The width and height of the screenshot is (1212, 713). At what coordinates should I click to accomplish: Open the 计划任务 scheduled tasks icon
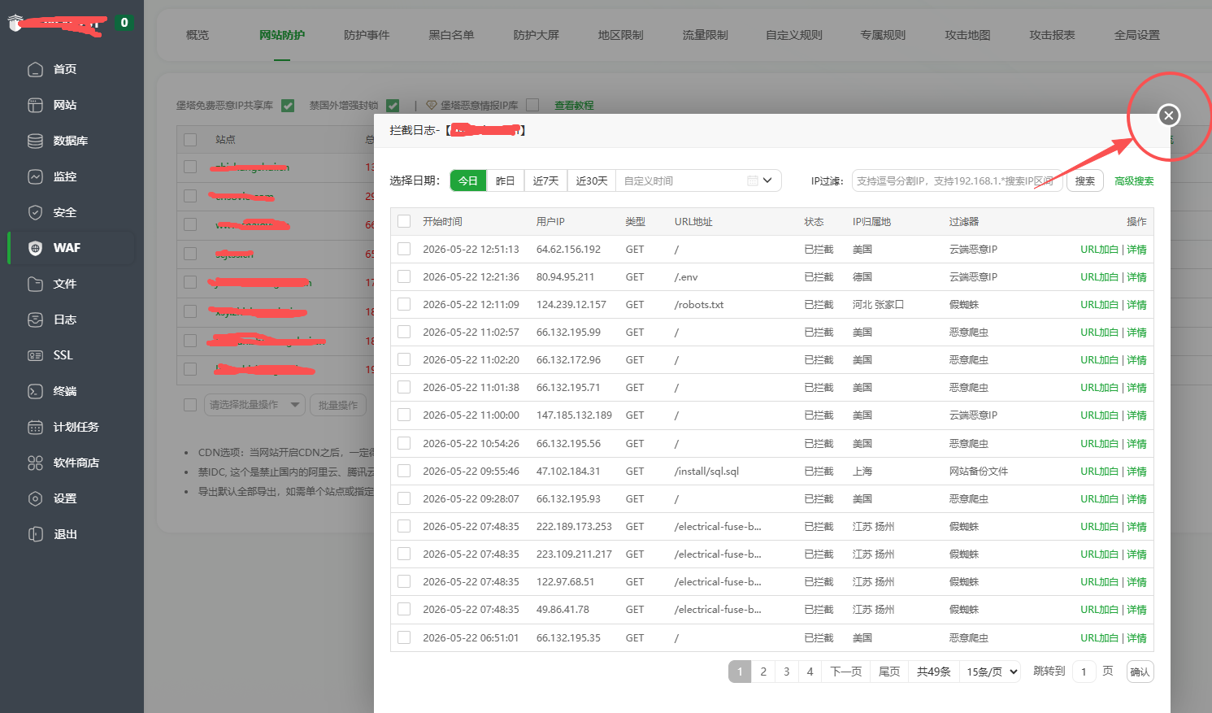(35, 427)
